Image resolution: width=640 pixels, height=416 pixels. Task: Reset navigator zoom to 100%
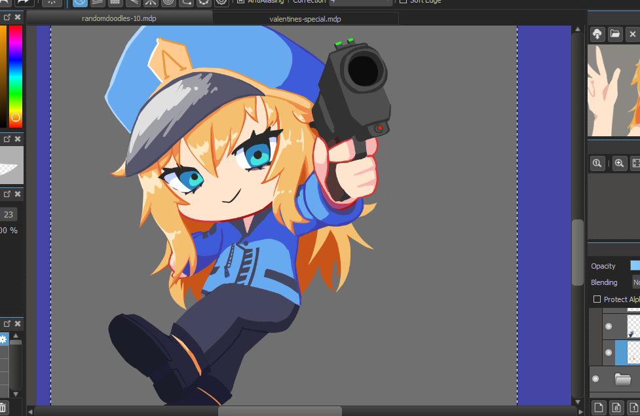pos(597,164)
